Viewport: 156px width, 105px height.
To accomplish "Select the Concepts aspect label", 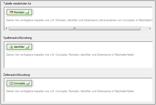I will pyautogui.click(x=19, y=83).
